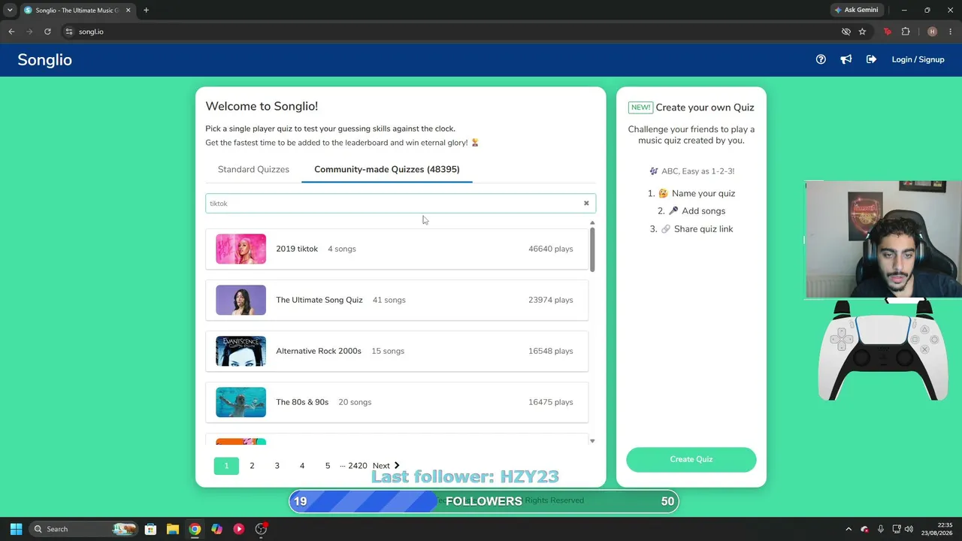Select the '2019 tiktok' quiz title
The width and height of the screenshot is (962, 541).
coord(297,249)
